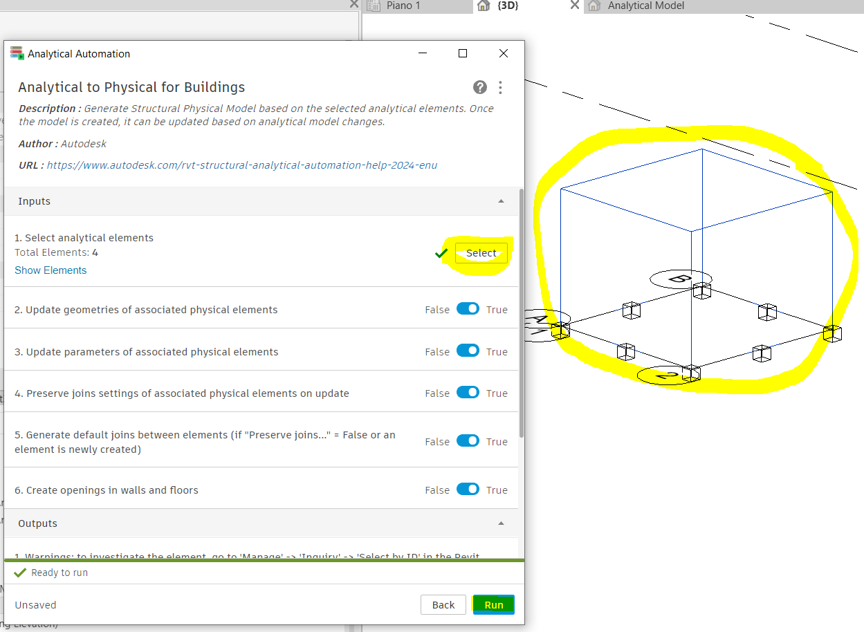This screenshot has height=632, width=864.
Task: Click the green checkmark beside Select
Action: pos(441,254)
